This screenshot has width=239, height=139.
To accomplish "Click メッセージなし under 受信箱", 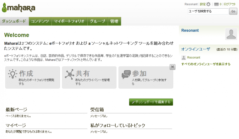I will 99,116.
